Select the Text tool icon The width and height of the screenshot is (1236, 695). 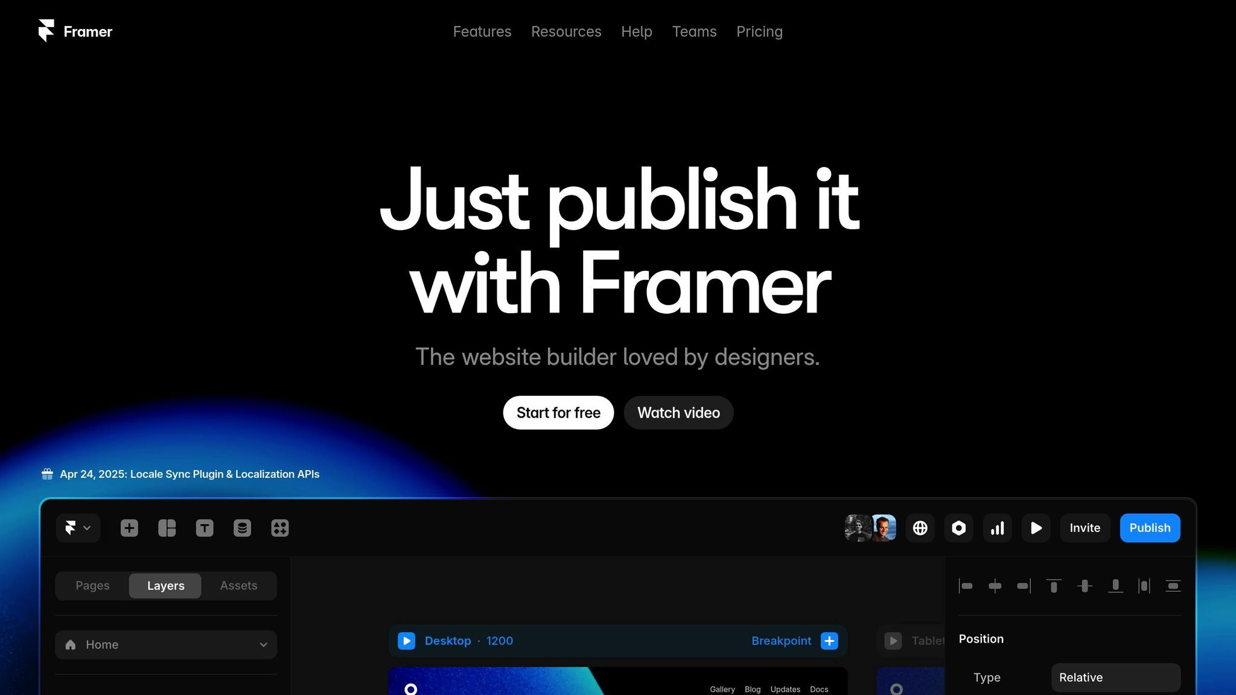(205, 528)
